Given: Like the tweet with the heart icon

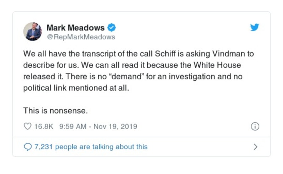Looking at the screenshot, I should [x=28, y=126].
